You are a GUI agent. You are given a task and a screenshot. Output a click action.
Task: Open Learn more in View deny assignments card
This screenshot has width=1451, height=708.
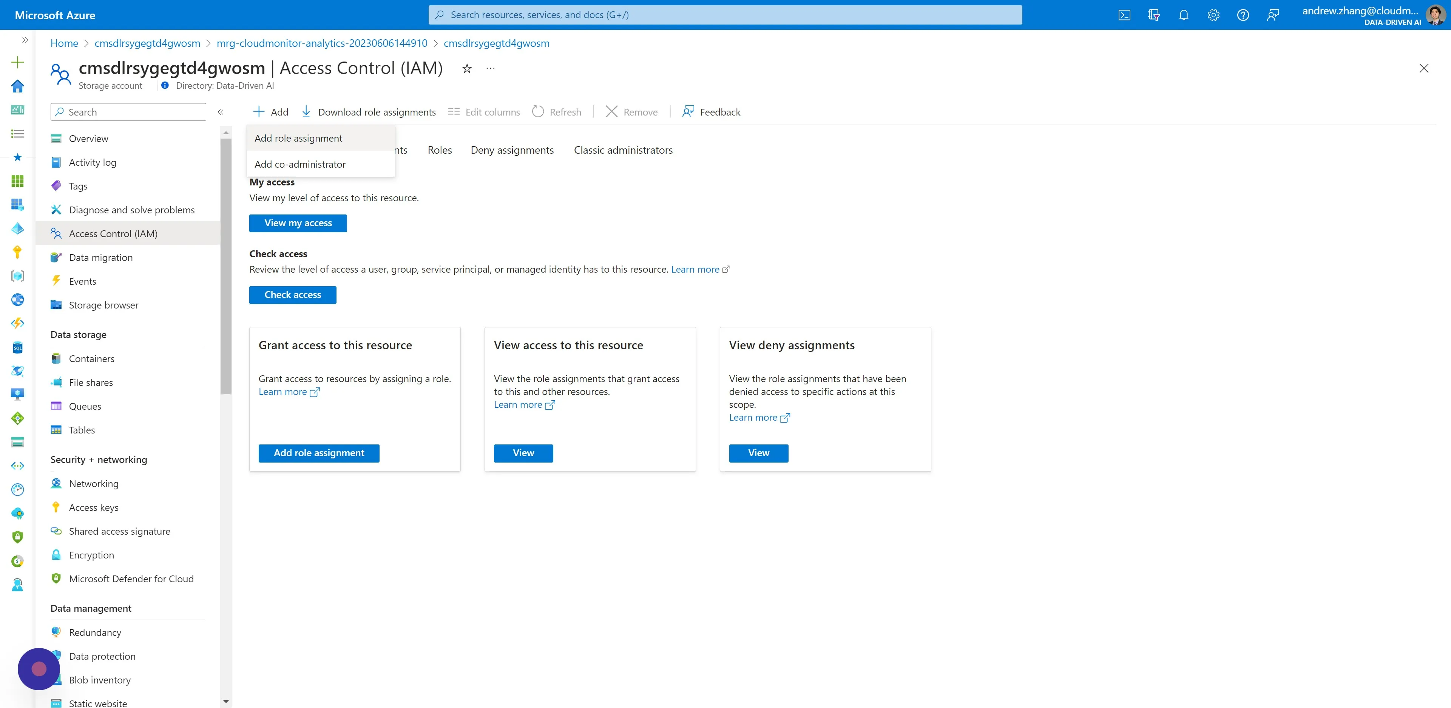[759, 417]
